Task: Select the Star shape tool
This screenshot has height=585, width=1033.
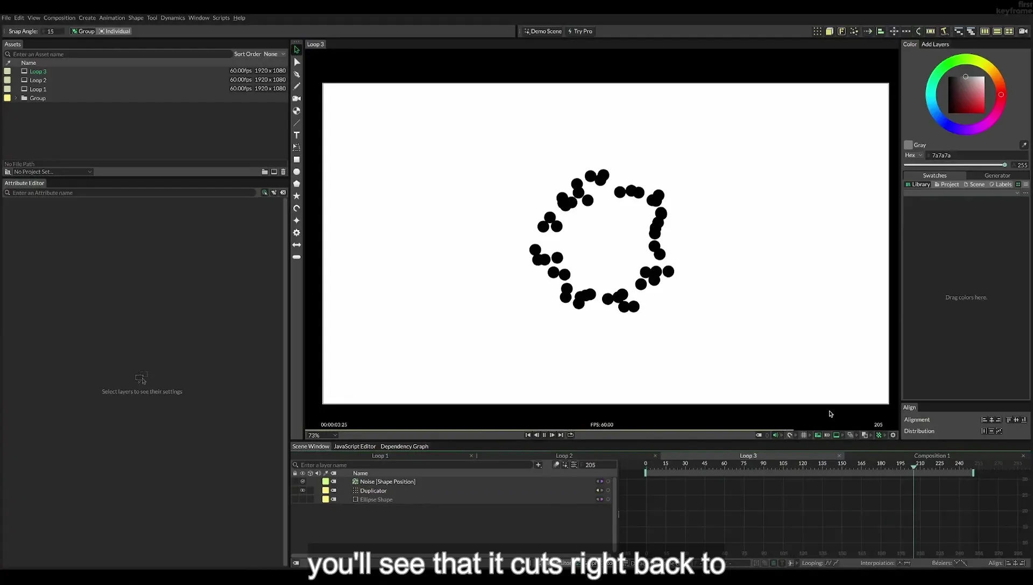Action: [x=296, y=196]
